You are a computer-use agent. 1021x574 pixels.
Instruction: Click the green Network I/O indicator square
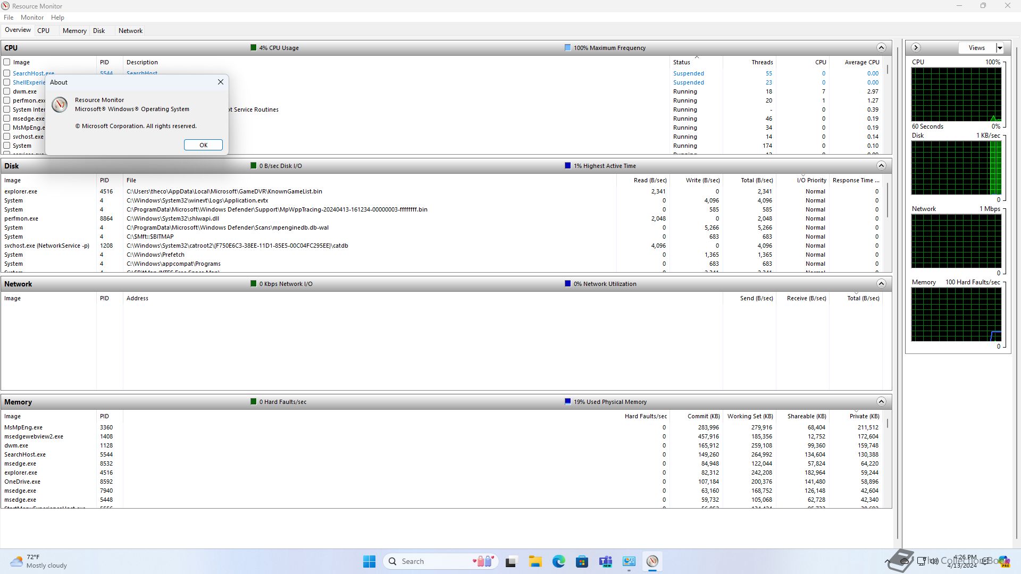point(254,283)
